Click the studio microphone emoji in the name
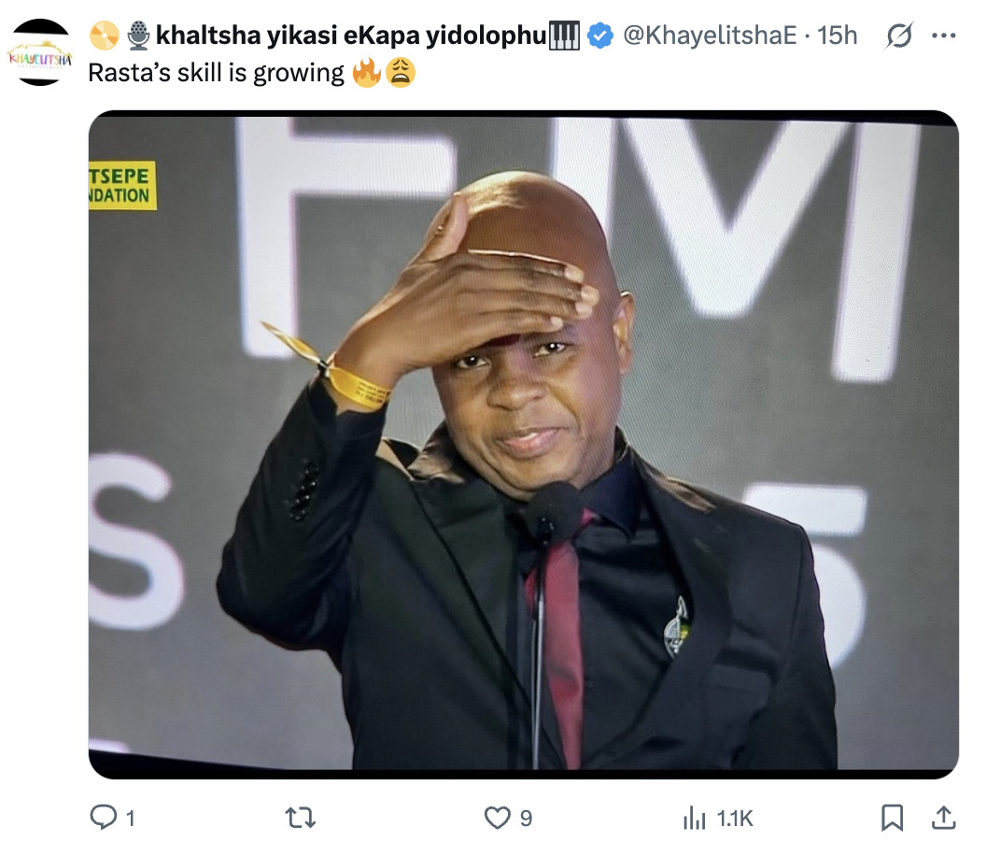This screenshot has height=841, width=986. (x=139, y=36)
